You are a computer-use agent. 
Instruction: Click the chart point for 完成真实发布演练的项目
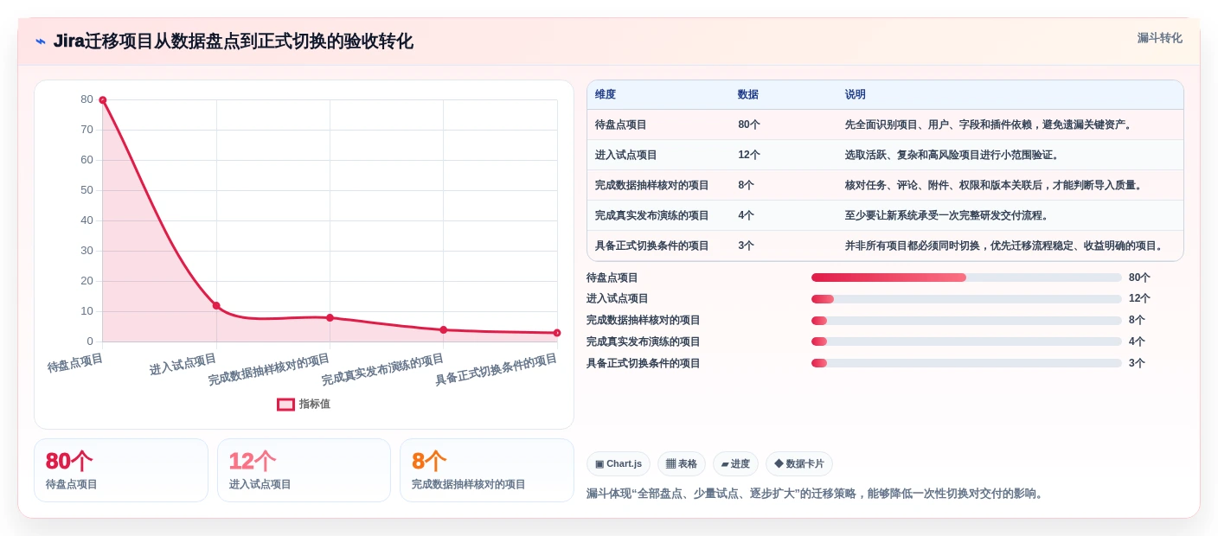point(444,329)
